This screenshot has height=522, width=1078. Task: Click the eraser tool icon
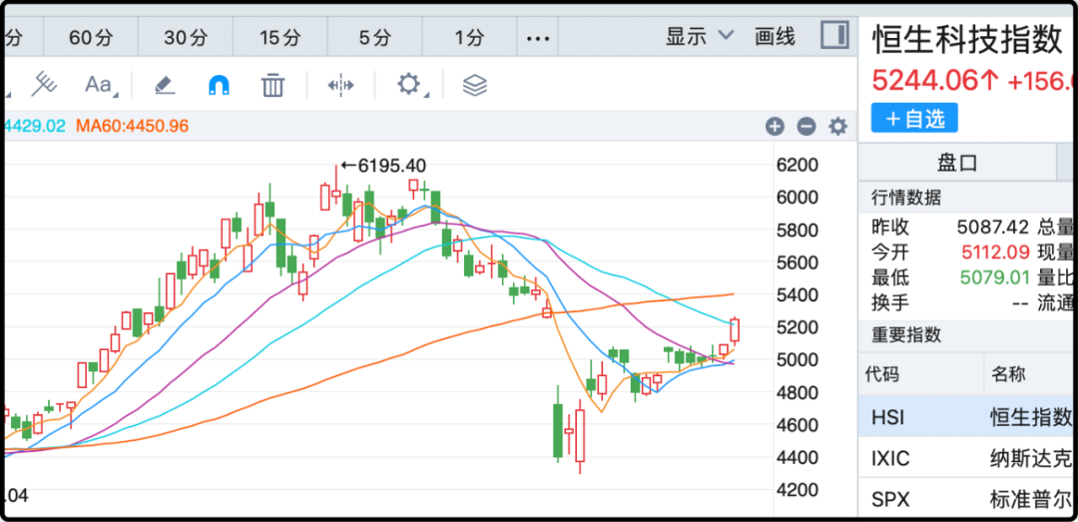(x=165, y=85)
